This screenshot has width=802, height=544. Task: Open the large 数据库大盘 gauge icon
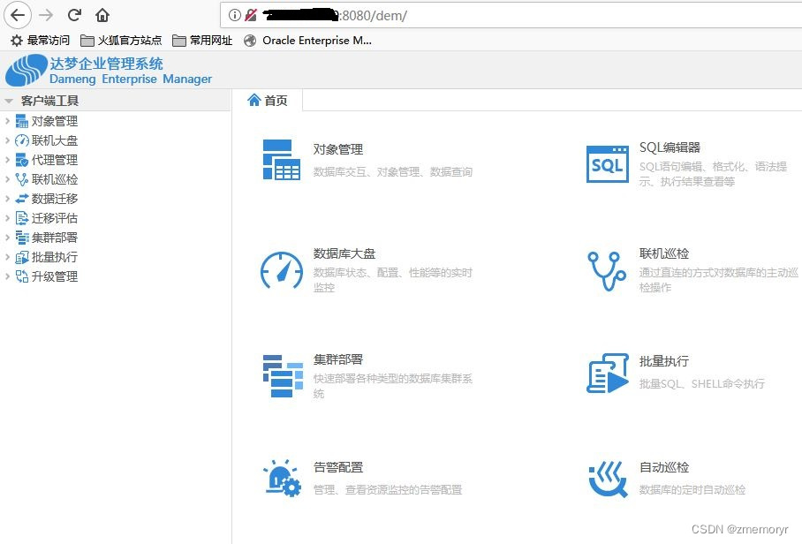pyautogui.click(x=282, y=271)
